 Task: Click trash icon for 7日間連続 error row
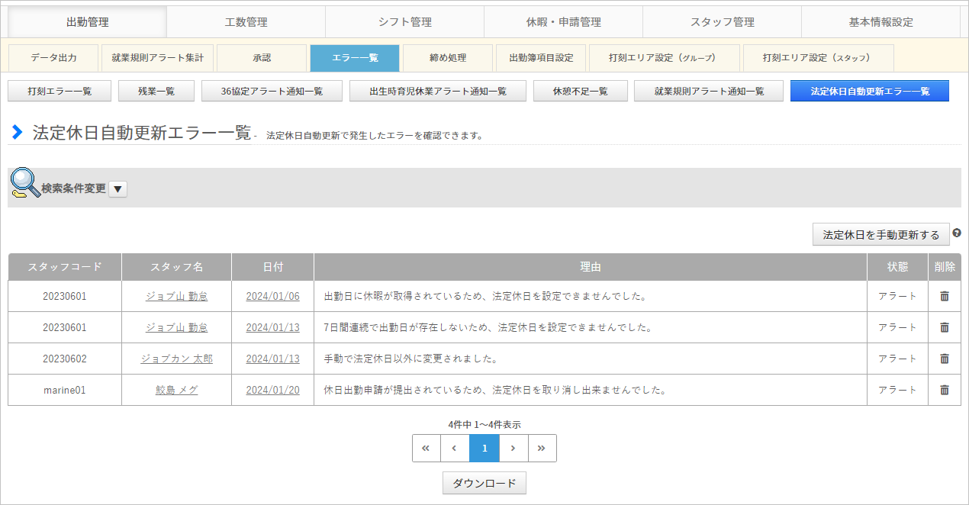coord(945,327)
